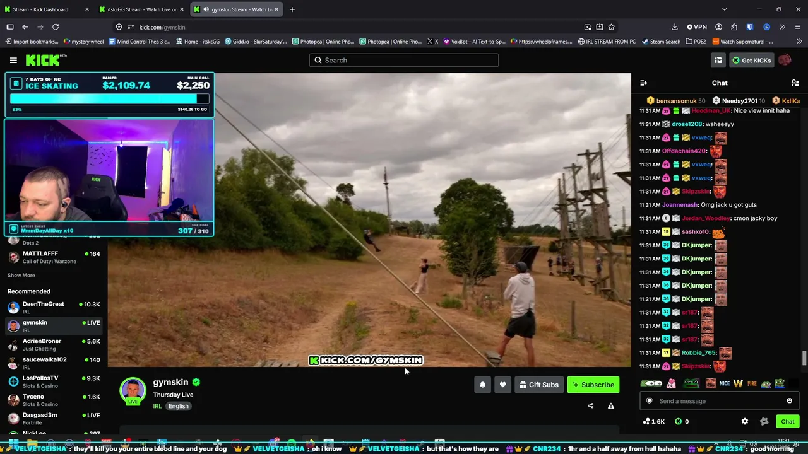Toggle the VPN button

(696, 27)
